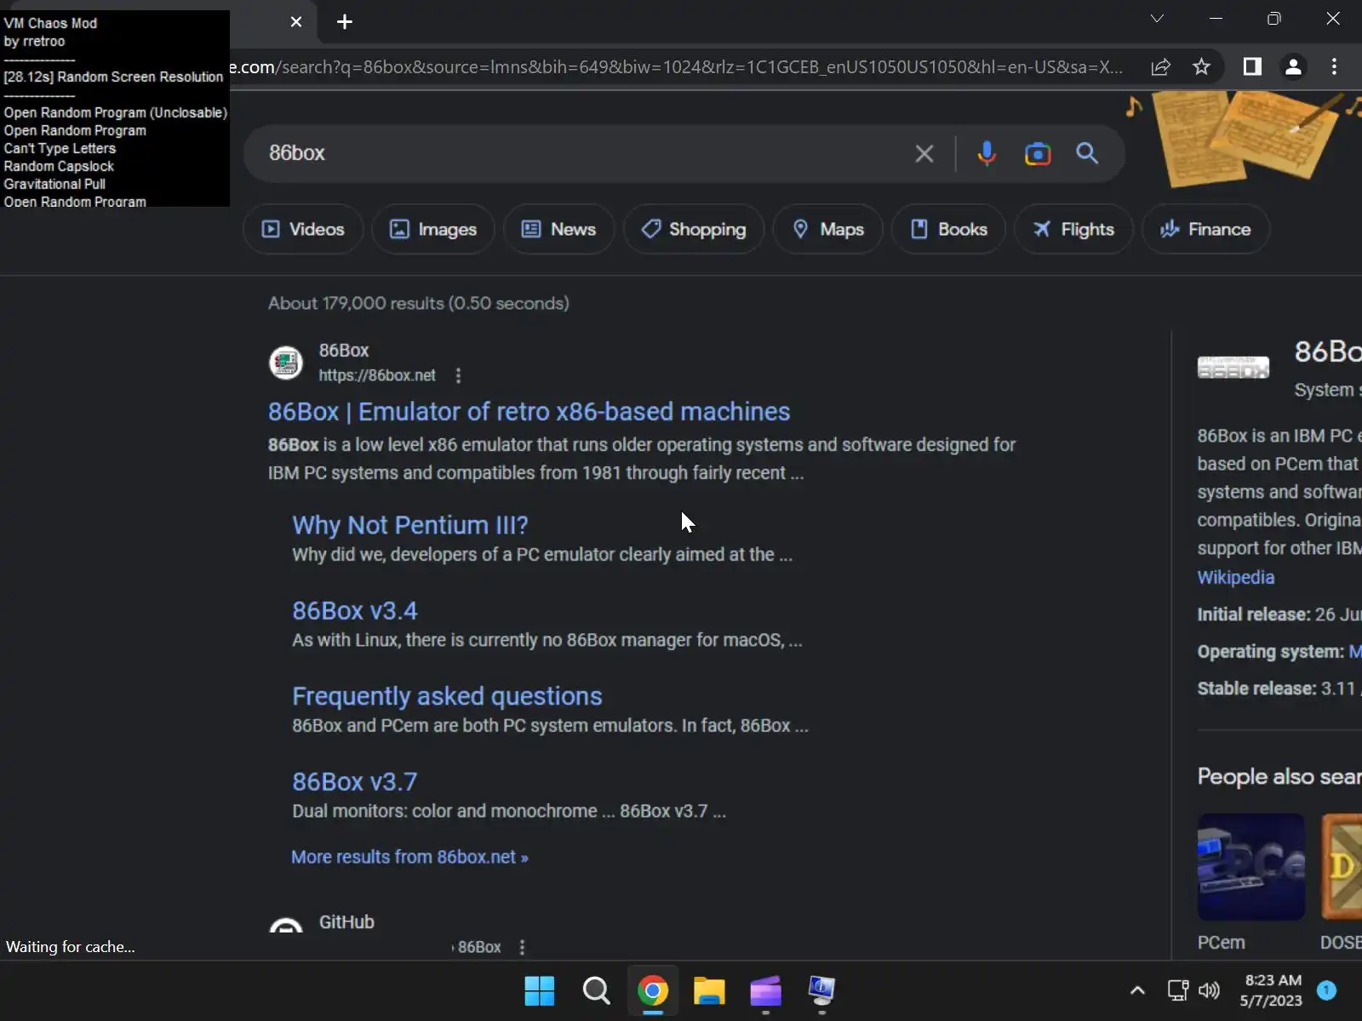Open the 86Box v3.4 link
The height and width of the screenshot is (1021, 1362).
pyautogui.click(x=355, y=611)
